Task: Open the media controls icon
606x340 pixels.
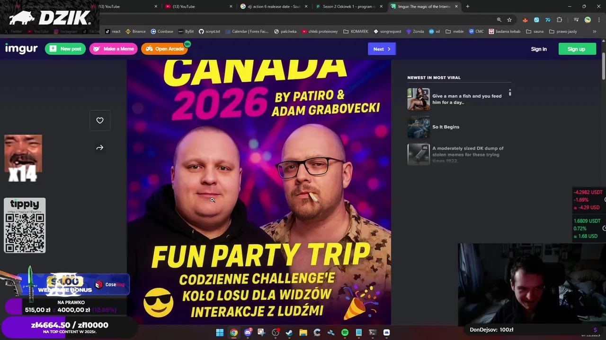Action: point(576,20)
